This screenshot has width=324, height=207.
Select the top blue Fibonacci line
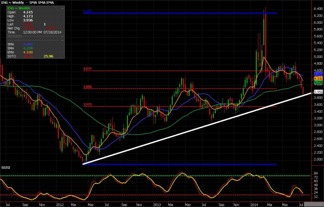click(x=180, y=13)
